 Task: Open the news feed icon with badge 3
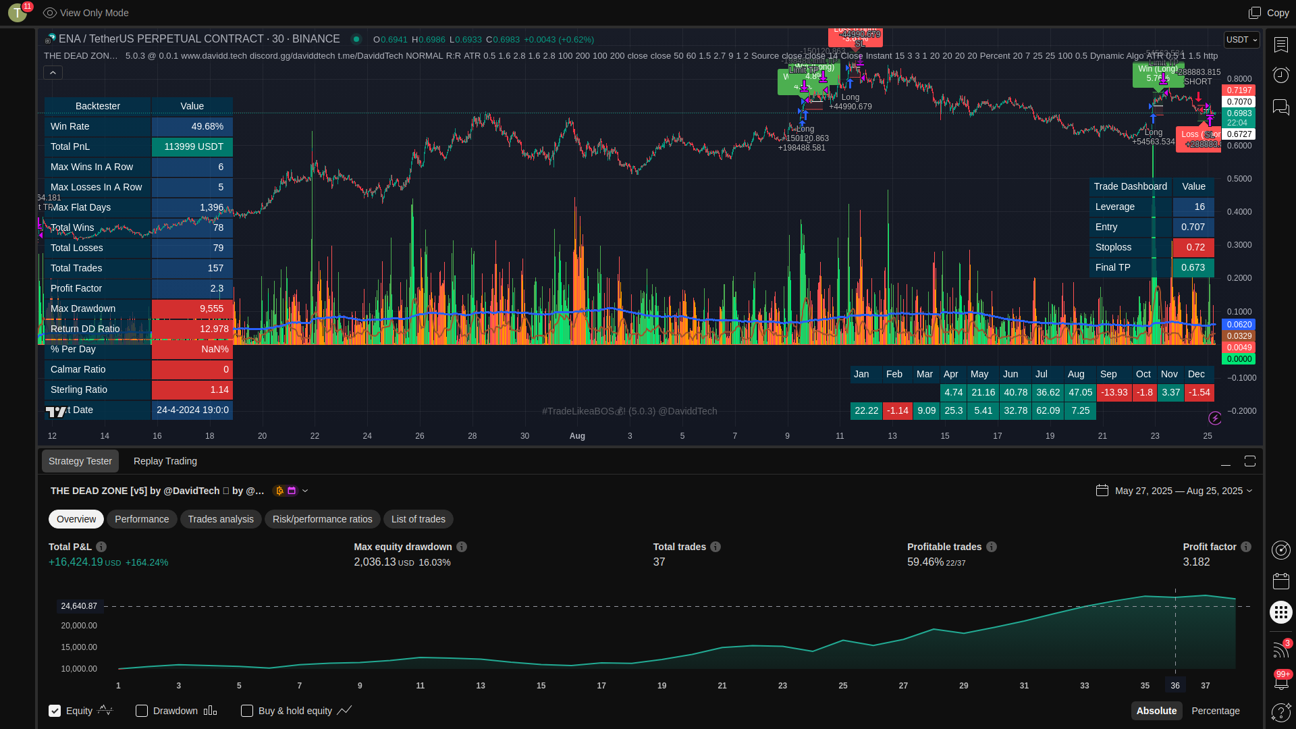(1280, 649)
